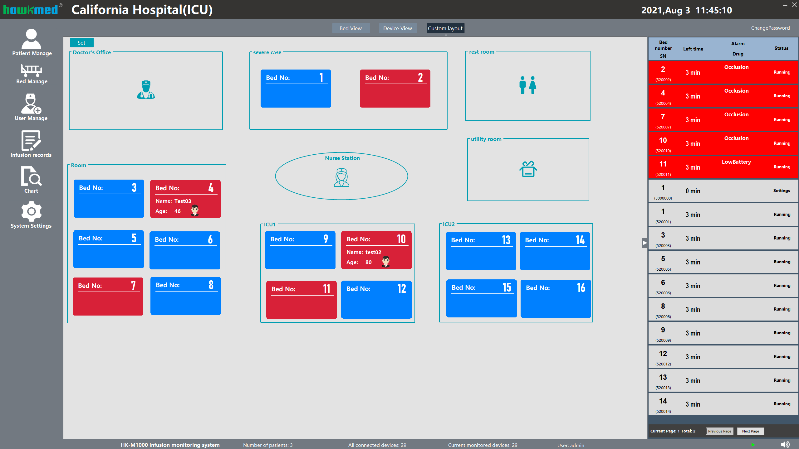Collapse the right alarm panel arrow
The width and height of the screenshot is (799, 449).
[645, 243]
